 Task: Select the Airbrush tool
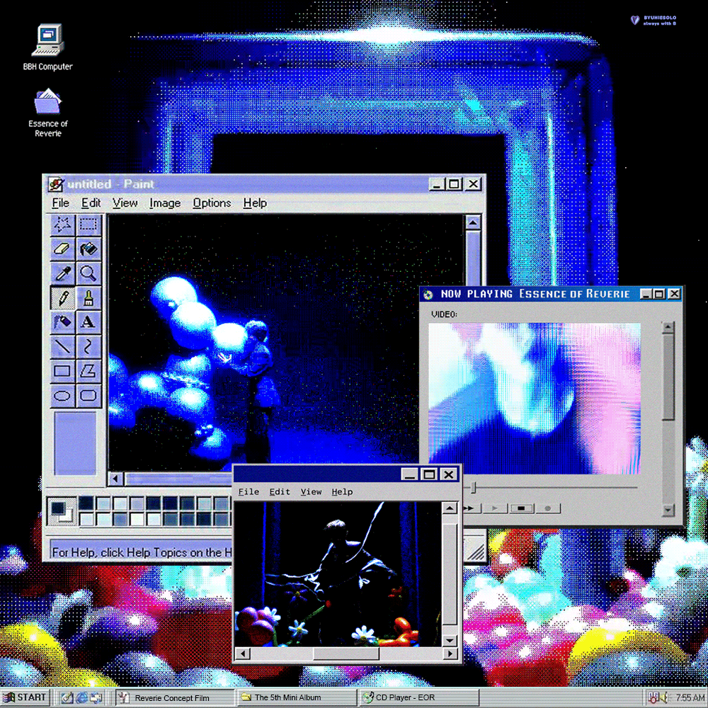pyautogui.click(x=62, y=322)
